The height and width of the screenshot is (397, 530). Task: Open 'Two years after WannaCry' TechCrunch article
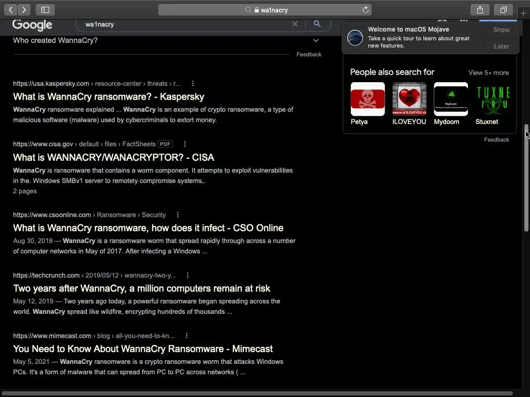point(141,288)
